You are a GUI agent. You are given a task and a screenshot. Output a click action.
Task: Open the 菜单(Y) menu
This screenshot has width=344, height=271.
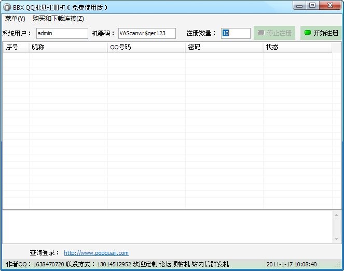[x=15, y=19]
